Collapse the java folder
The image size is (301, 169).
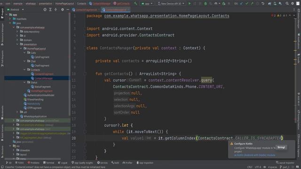tap(10, 23)
